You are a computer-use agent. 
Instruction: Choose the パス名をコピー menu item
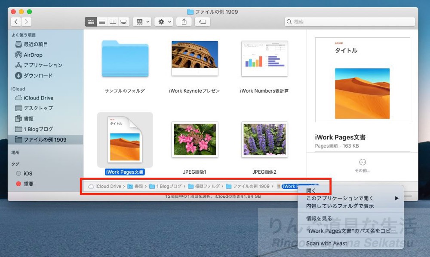pyautogui.click(x=351, y=231)
